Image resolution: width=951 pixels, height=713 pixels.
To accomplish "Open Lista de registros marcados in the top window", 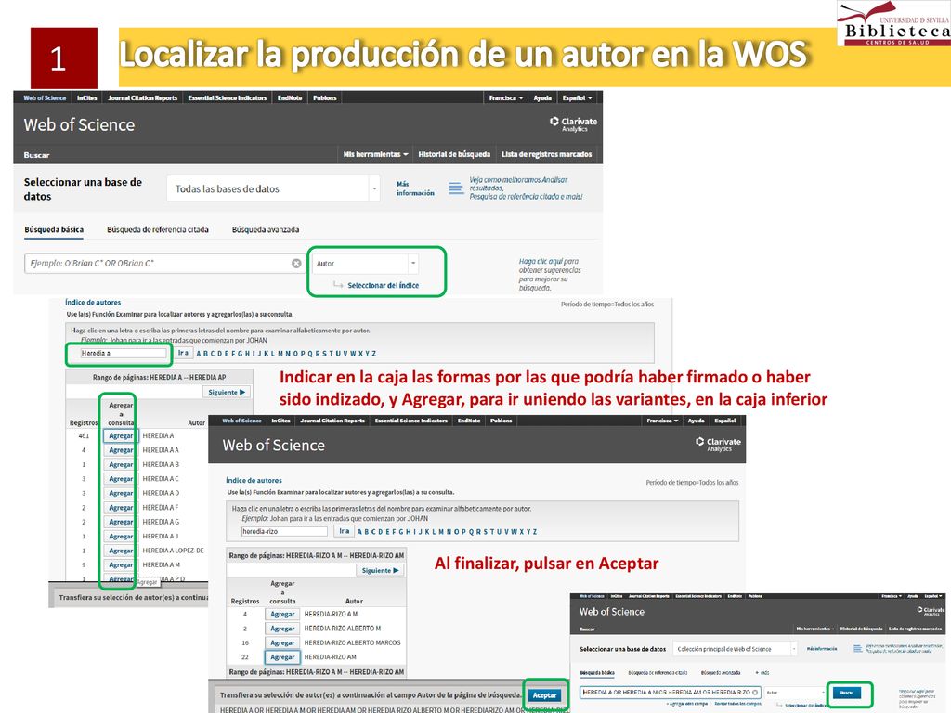I will (546, 155).
